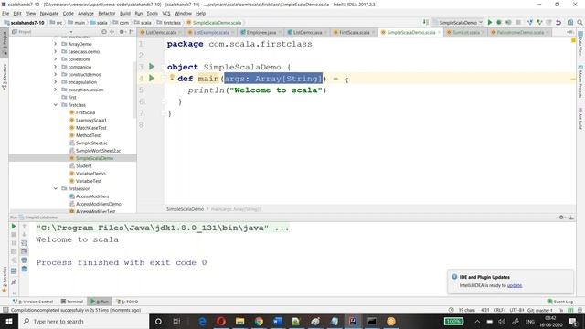Open the Build menu
This screenshot has height=329, width=585.
coord(125,13)
